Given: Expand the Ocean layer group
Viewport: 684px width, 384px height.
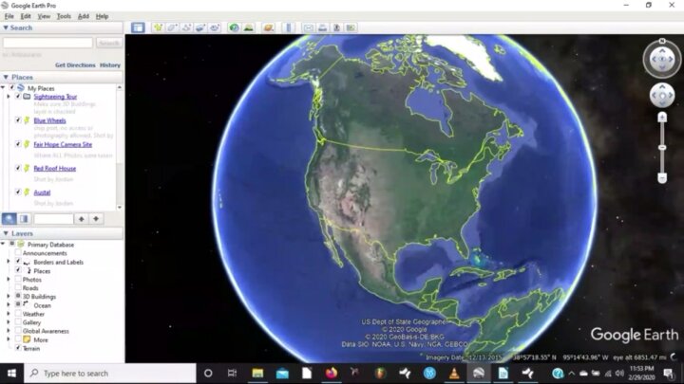Looking at the screenshot, I should pyautogui.click(x=9, y=304).
